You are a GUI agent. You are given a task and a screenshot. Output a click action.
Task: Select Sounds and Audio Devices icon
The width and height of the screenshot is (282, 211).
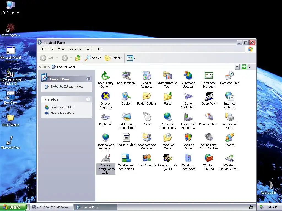[x=209, y=141]
